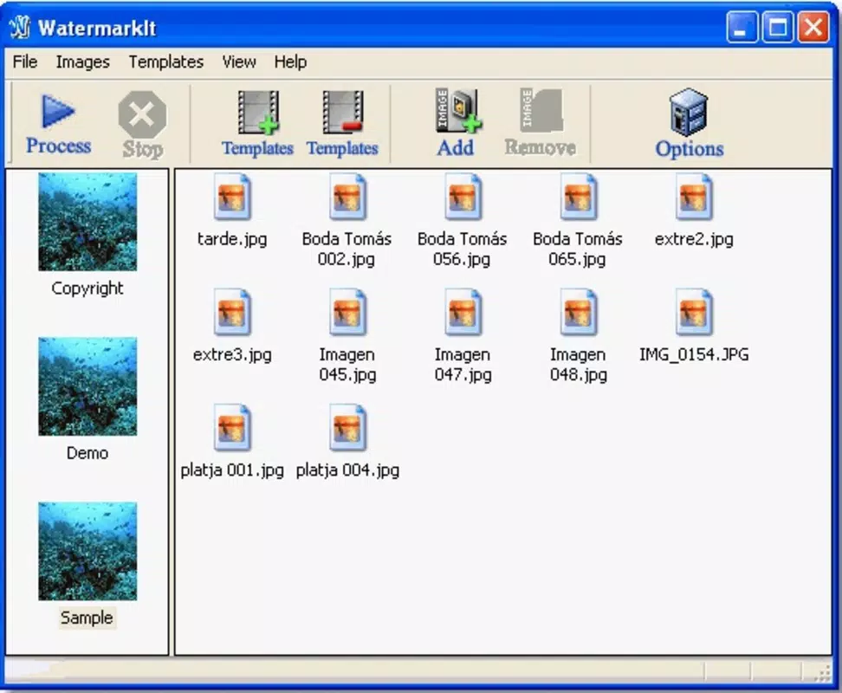
Task: Select the tarde.jpg file icon
Action: point(232,197)
